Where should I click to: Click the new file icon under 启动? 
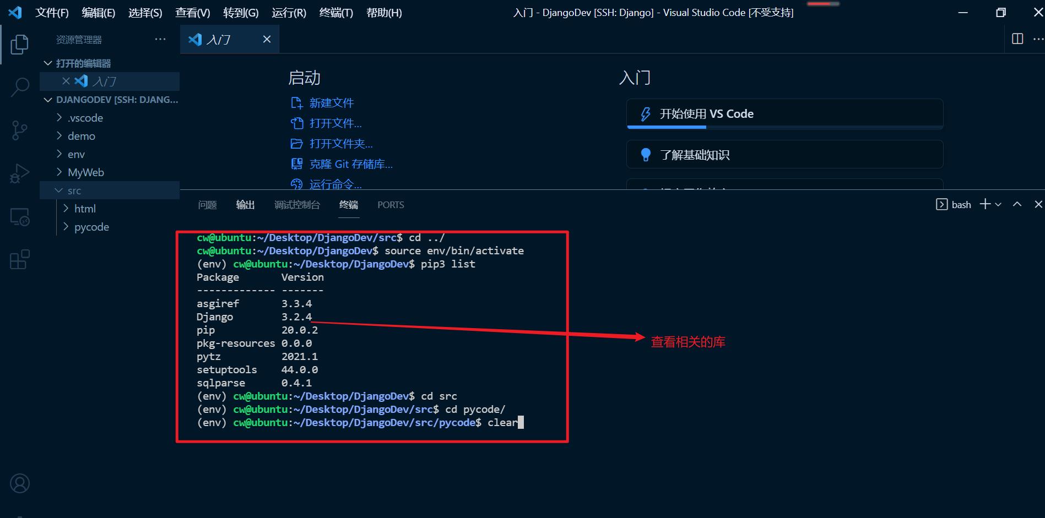pyautogui.click(x=296, y=103)
